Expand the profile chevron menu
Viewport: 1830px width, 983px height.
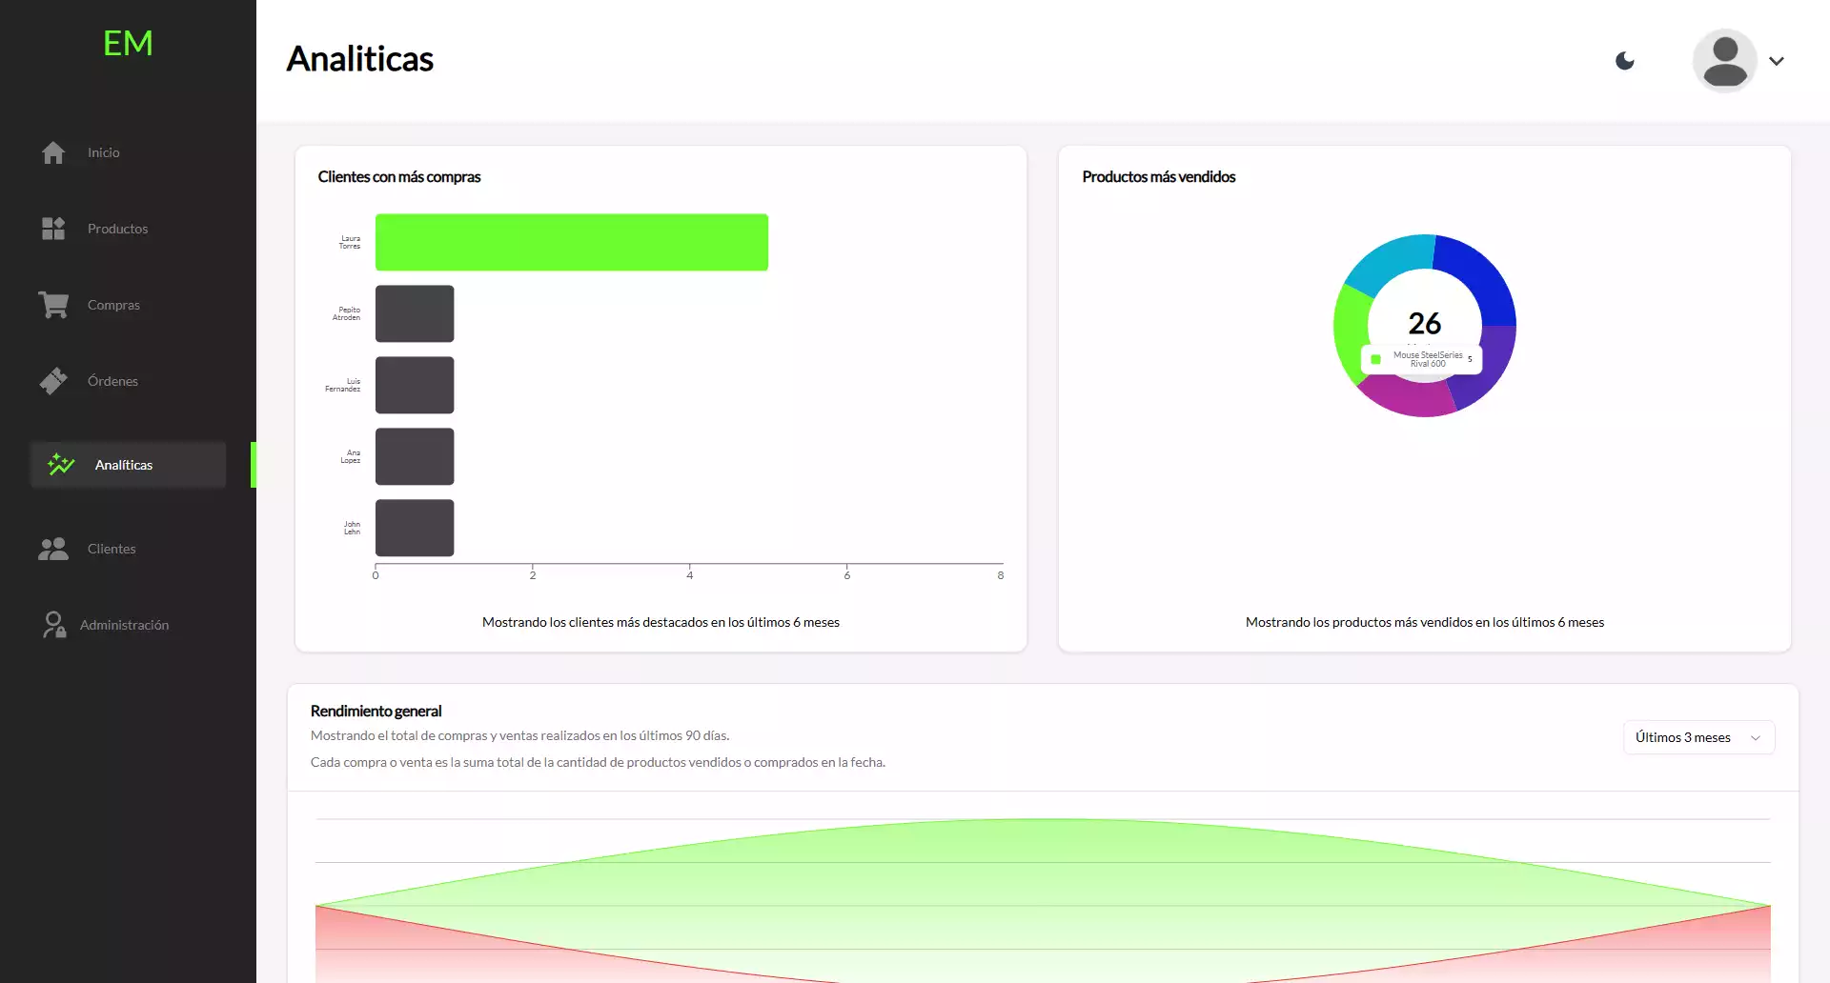(x=1778, y=61)
